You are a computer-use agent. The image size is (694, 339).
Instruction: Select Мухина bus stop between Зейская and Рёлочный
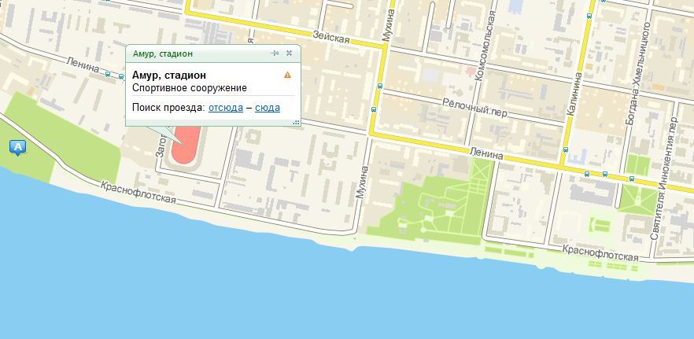click(379, 86)
